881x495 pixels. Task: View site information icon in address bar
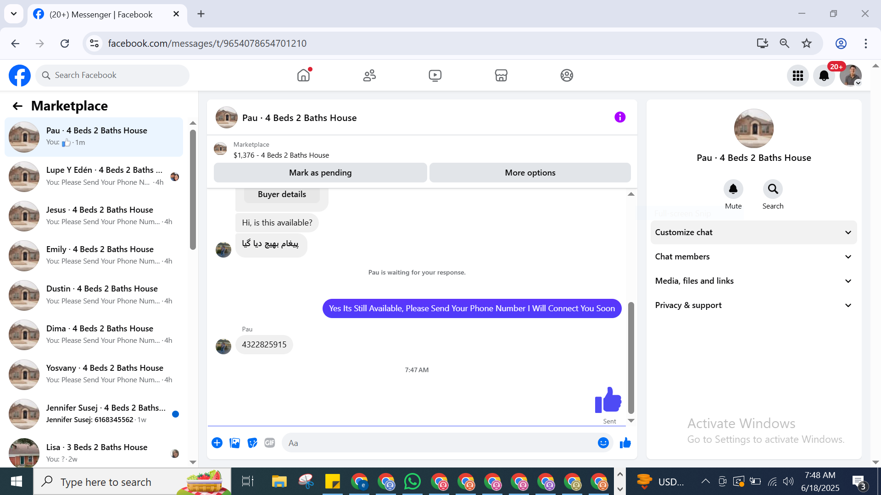coord(94,44)
